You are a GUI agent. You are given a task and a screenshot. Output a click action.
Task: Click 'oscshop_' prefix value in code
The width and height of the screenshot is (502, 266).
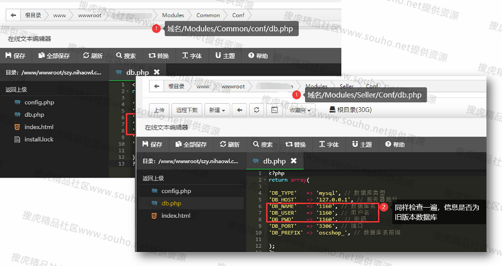tap(332, 233)
